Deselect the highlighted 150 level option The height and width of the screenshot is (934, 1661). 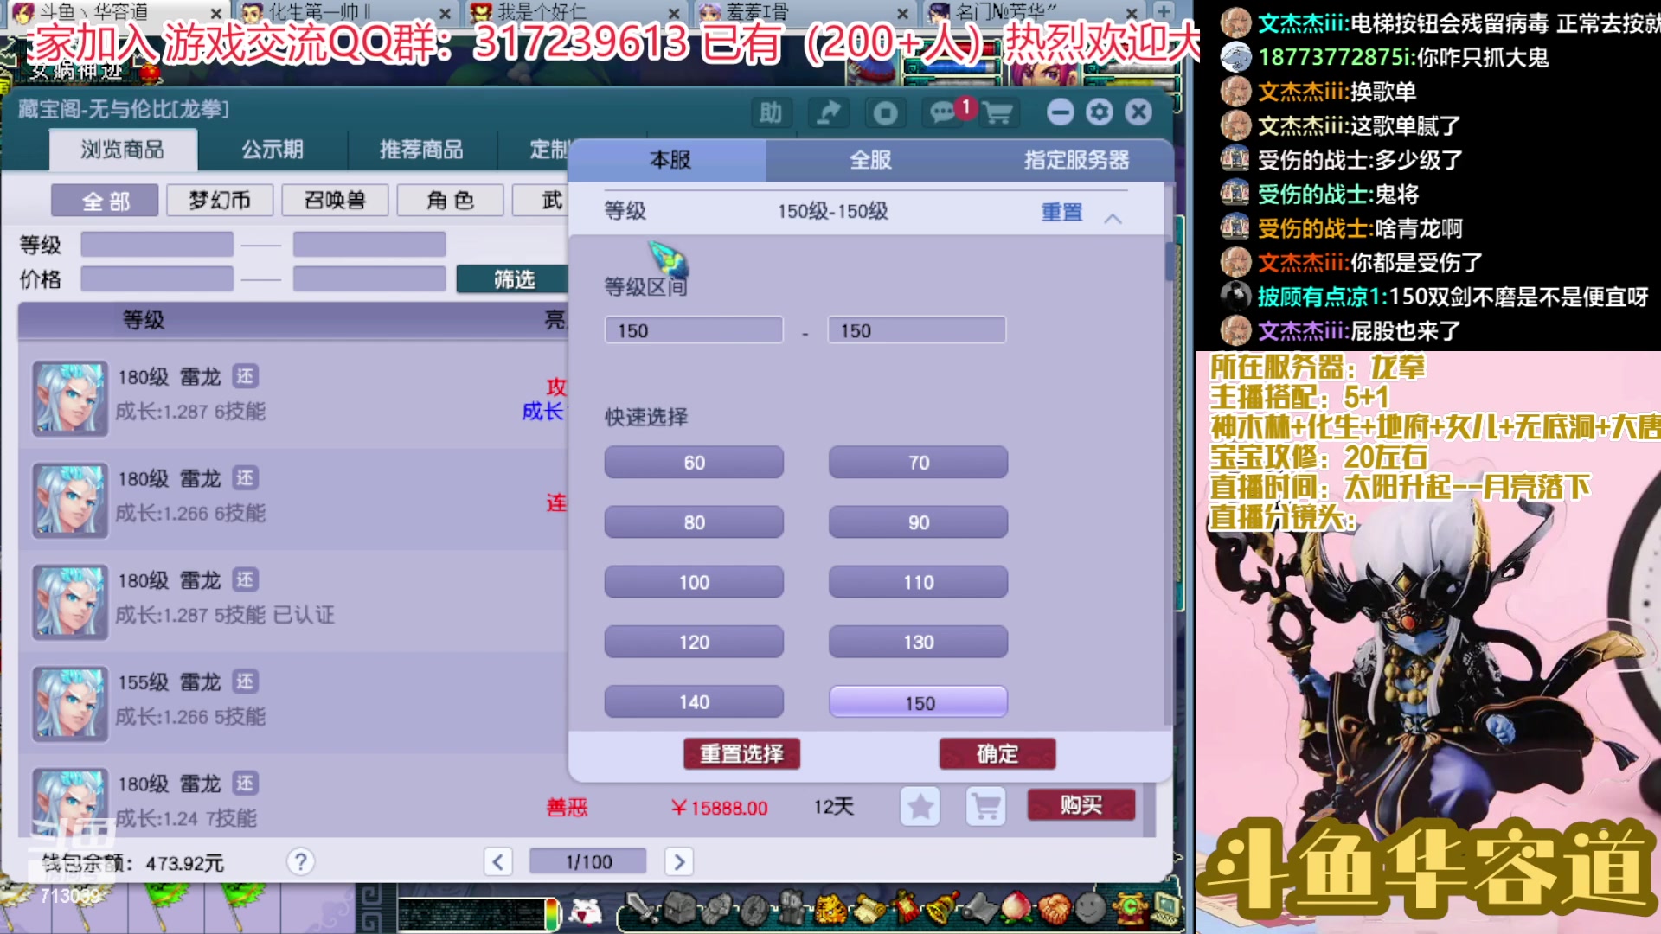click(x=918, y=702)
